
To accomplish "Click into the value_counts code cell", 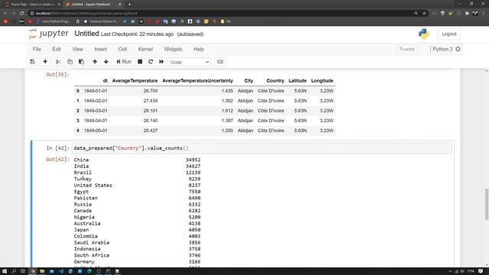I will [262, 148].
